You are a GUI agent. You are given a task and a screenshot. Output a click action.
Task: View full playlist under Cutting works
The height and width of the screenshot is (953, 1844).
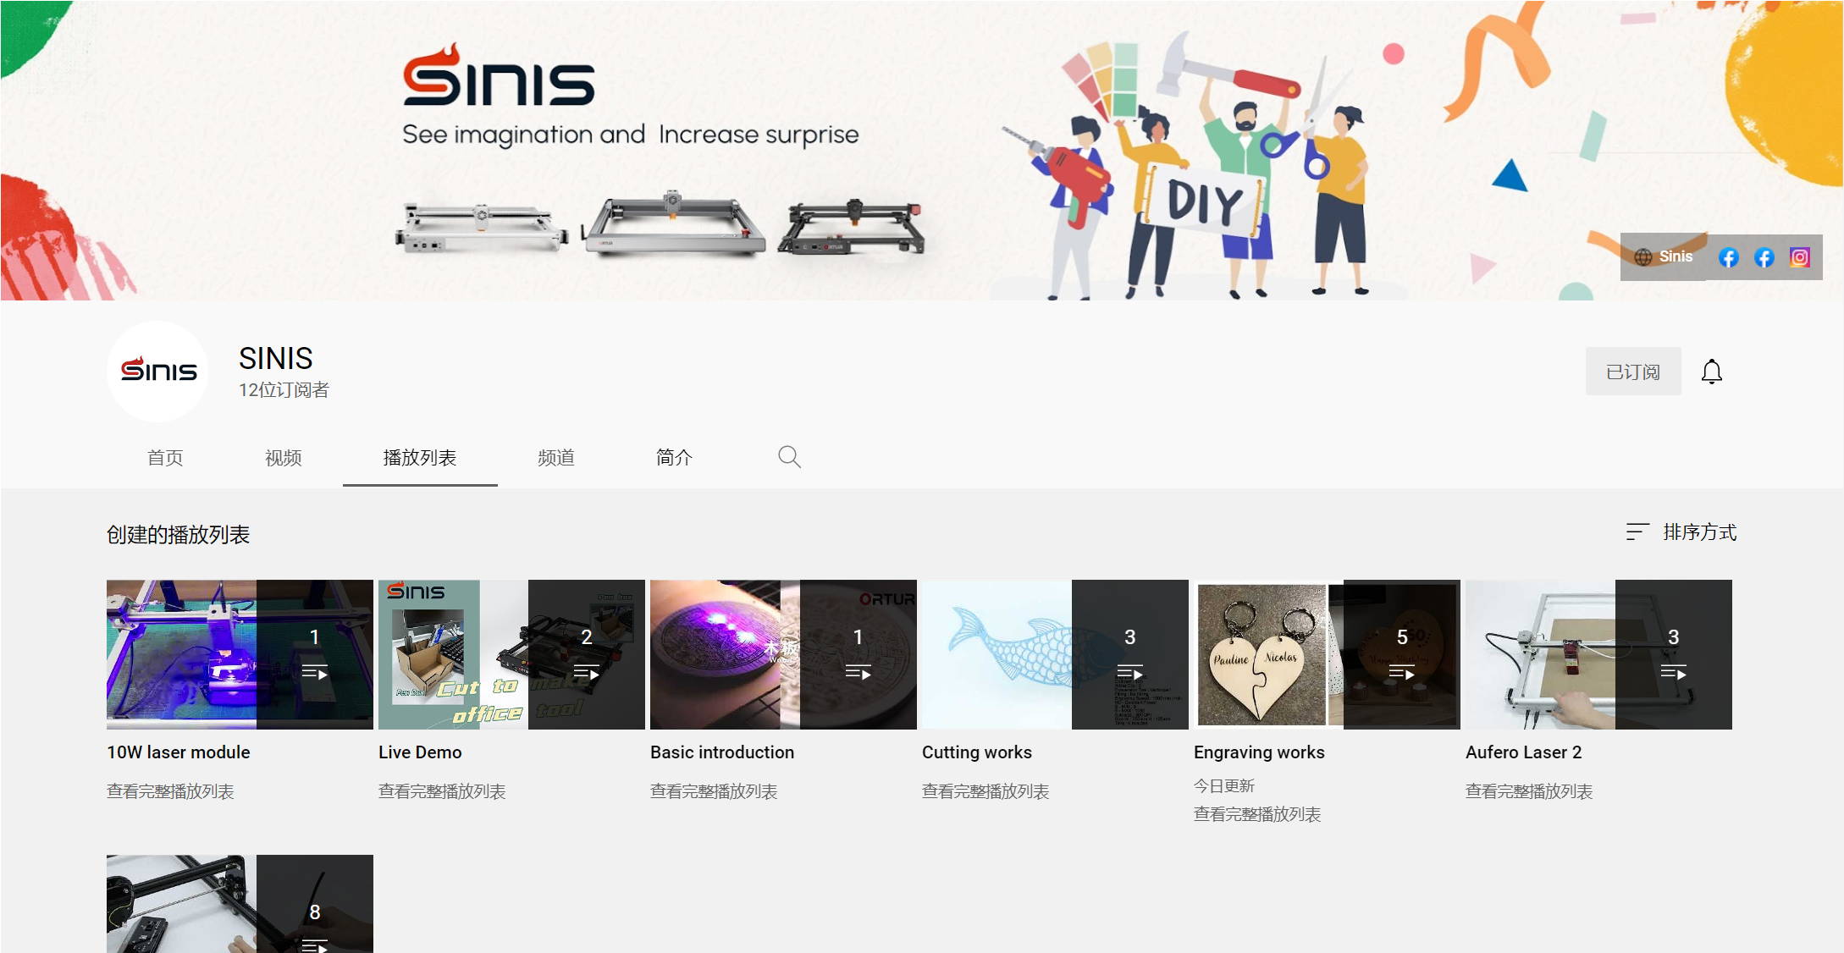(x=985, y=791)
